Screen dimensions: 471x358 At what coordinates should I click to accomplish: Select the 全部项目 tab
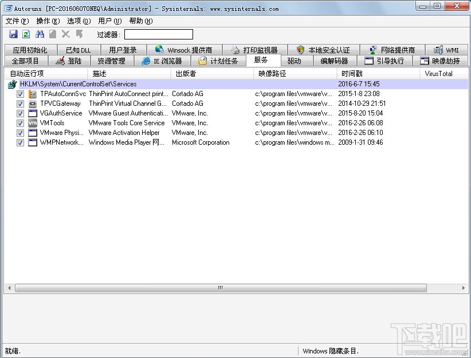(26, 61)
